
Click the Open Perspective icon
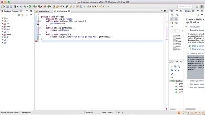click(197, 6)
